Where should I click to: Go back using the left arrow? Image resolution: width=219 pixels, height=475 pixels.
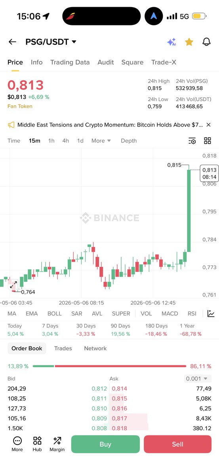click(12, 42)
